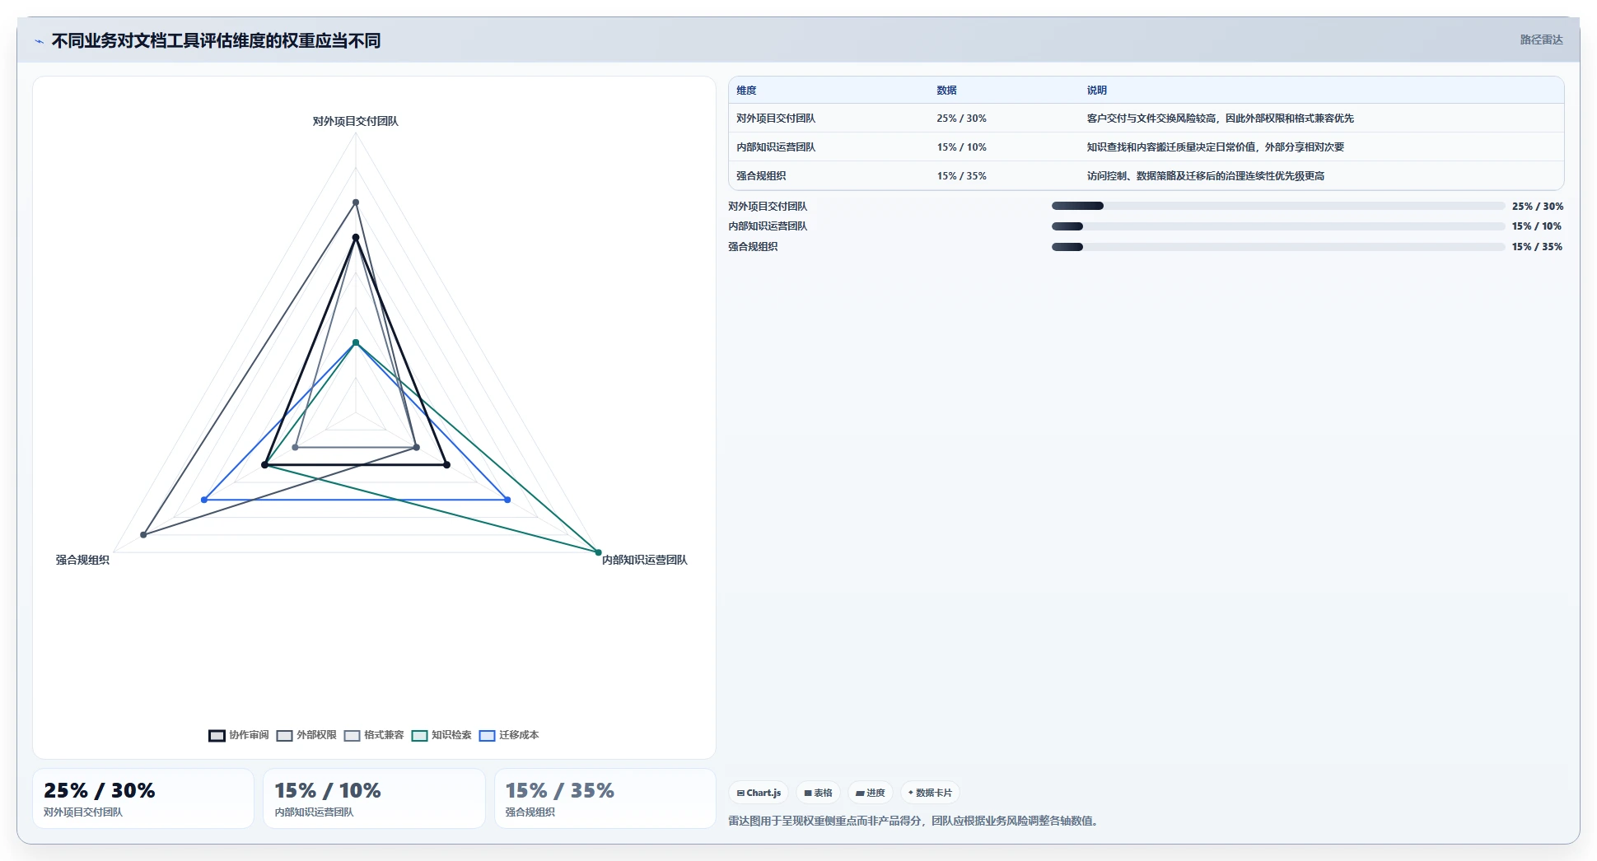Click the 内部知识运营团队 progress bar

pyautogui.click(x=1278, y=226)
